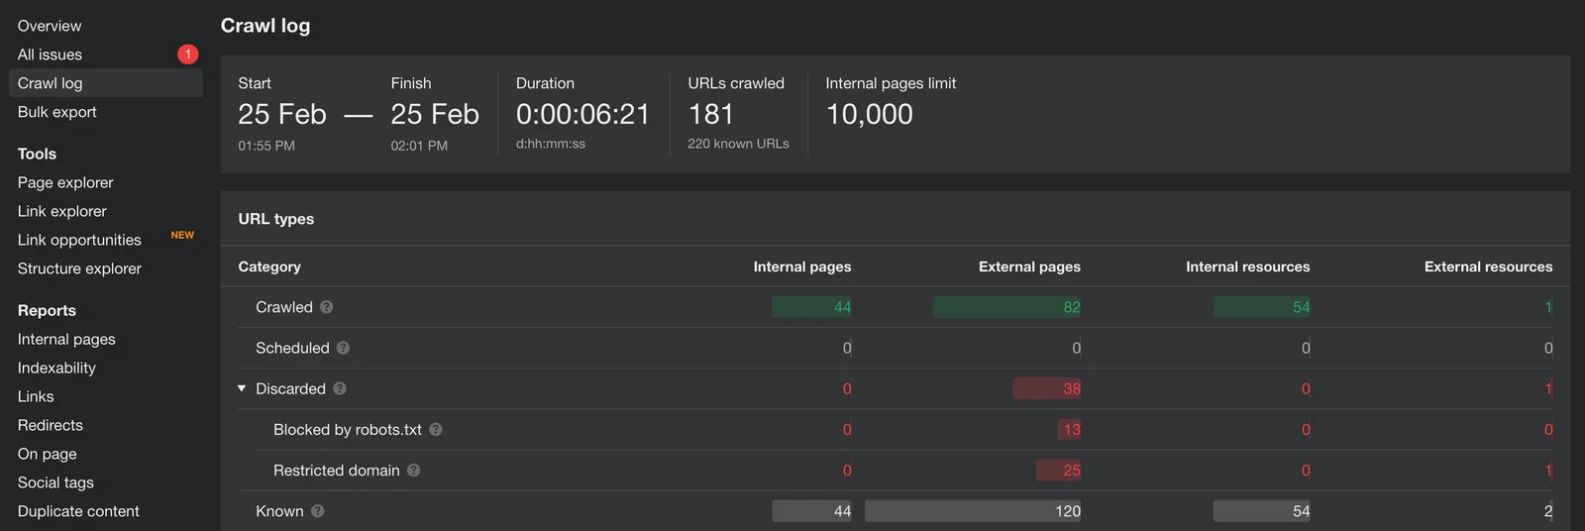Image resolution: width=1585 pixels, height=531 pixels.
Task: Open Indexability report
Action: [56, 368]
